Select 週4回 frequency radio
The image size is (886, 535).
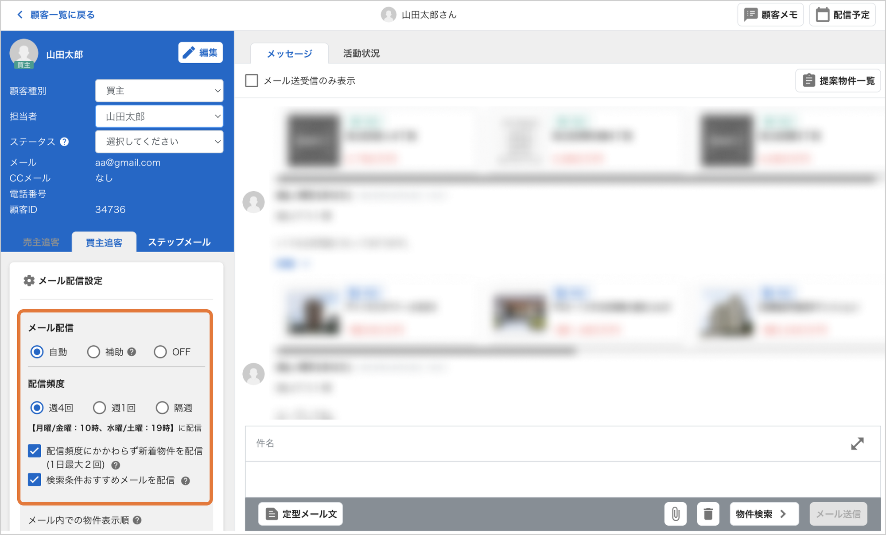(x=37, y=408)
